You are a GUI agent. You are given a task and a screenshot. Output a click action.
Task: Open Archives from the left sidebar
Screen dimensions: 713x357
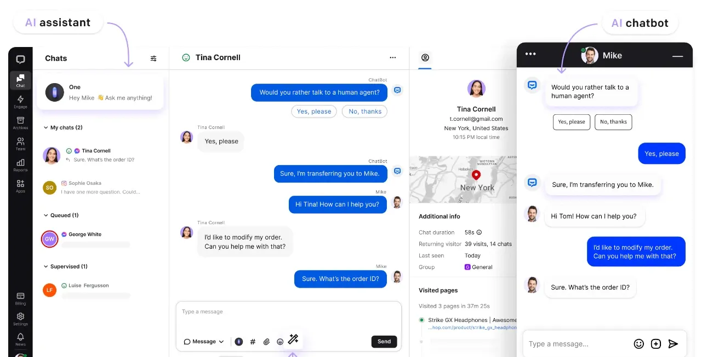pos(20,123)
